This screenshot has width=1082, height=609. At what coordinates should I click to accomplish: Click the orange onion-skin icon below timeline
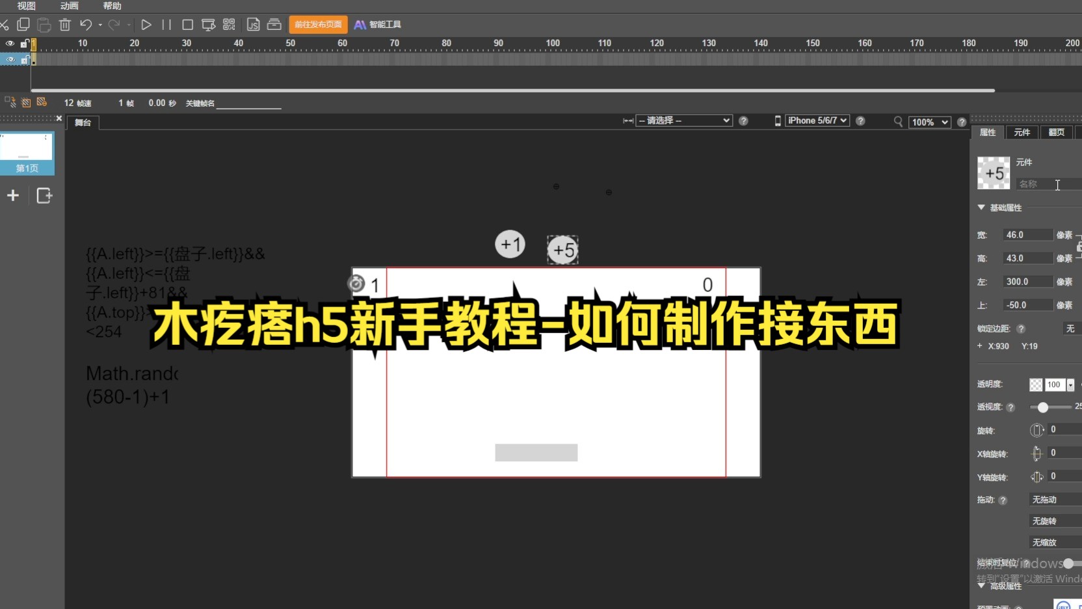[x=42, y=102]
